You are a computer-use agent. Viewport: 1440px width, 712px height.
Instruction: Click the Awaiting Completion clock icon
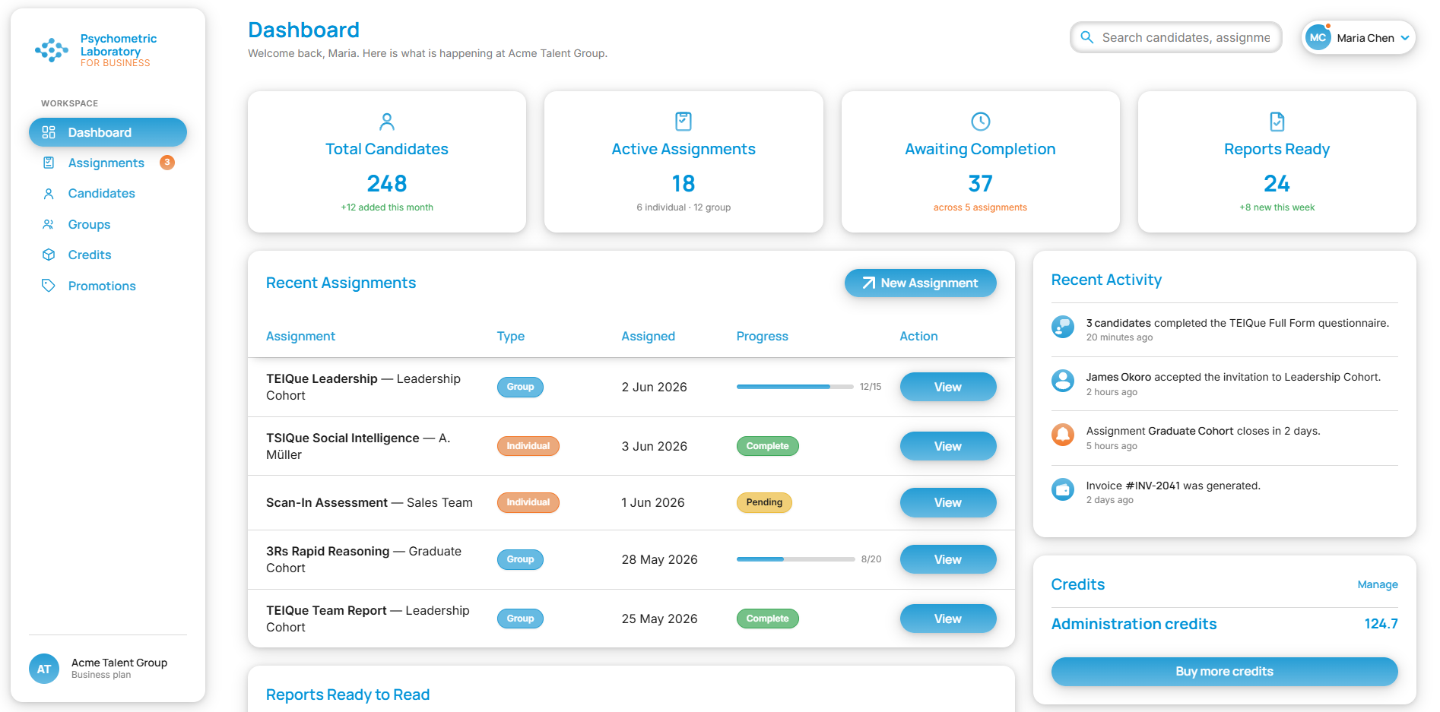(981, 122)
